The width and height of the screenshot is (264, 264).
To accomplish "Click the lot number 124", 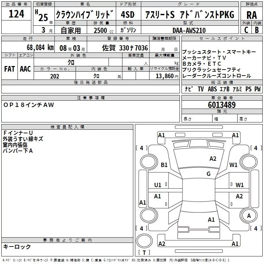I will coord(16,14).
